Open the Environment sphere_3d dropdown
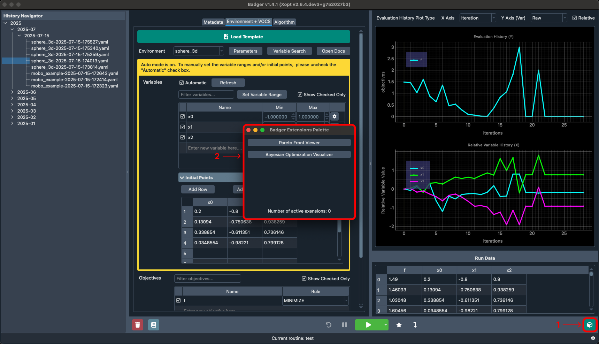Image resolution: width=599 pixels, height=344 pixels. (199, 51)
